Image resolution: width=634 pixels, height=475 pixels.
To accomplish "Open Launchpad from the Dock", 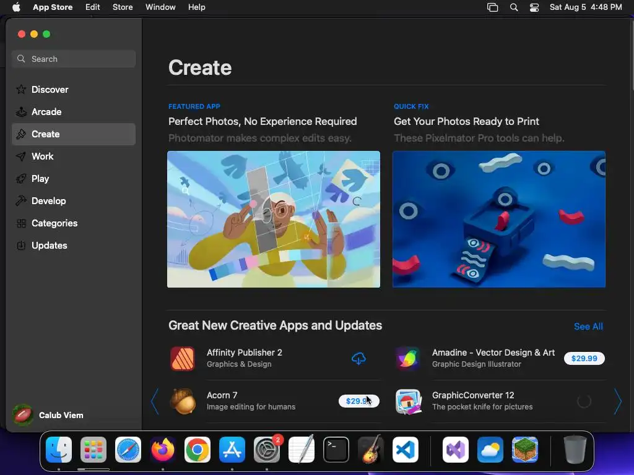I will pyautogui.click(x=93, y=450).
